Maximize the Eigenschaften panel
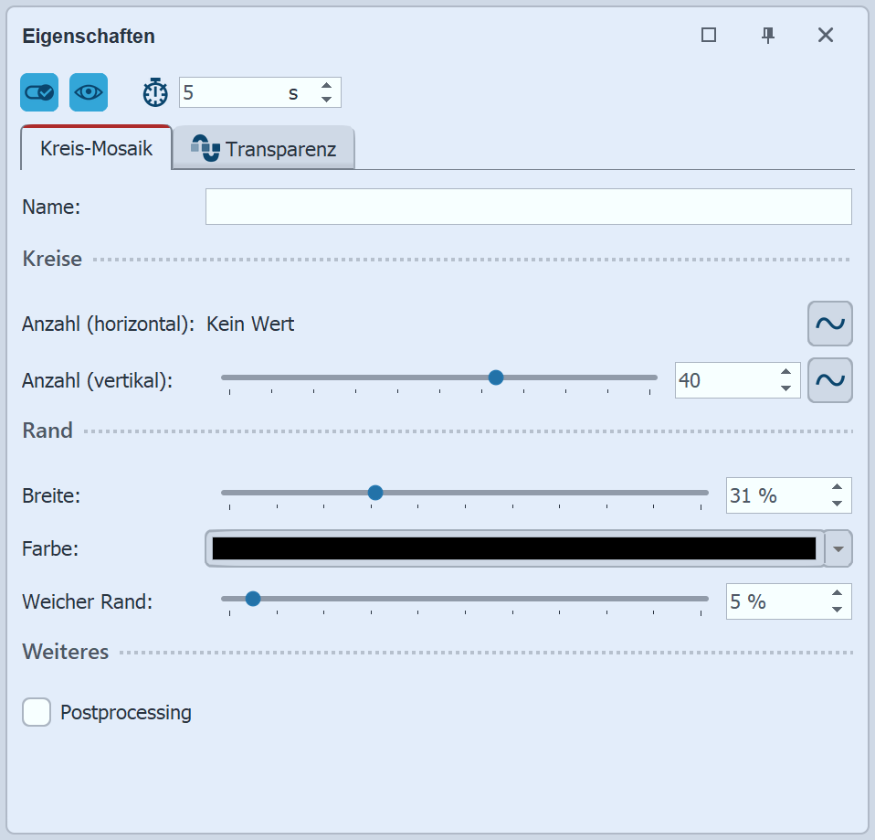This screenshot has width=875, height=840. pos(709,36)
